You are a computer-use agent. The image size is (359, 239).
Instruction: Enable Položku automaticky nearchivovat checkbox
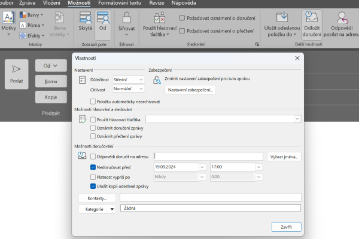[93, 102]
